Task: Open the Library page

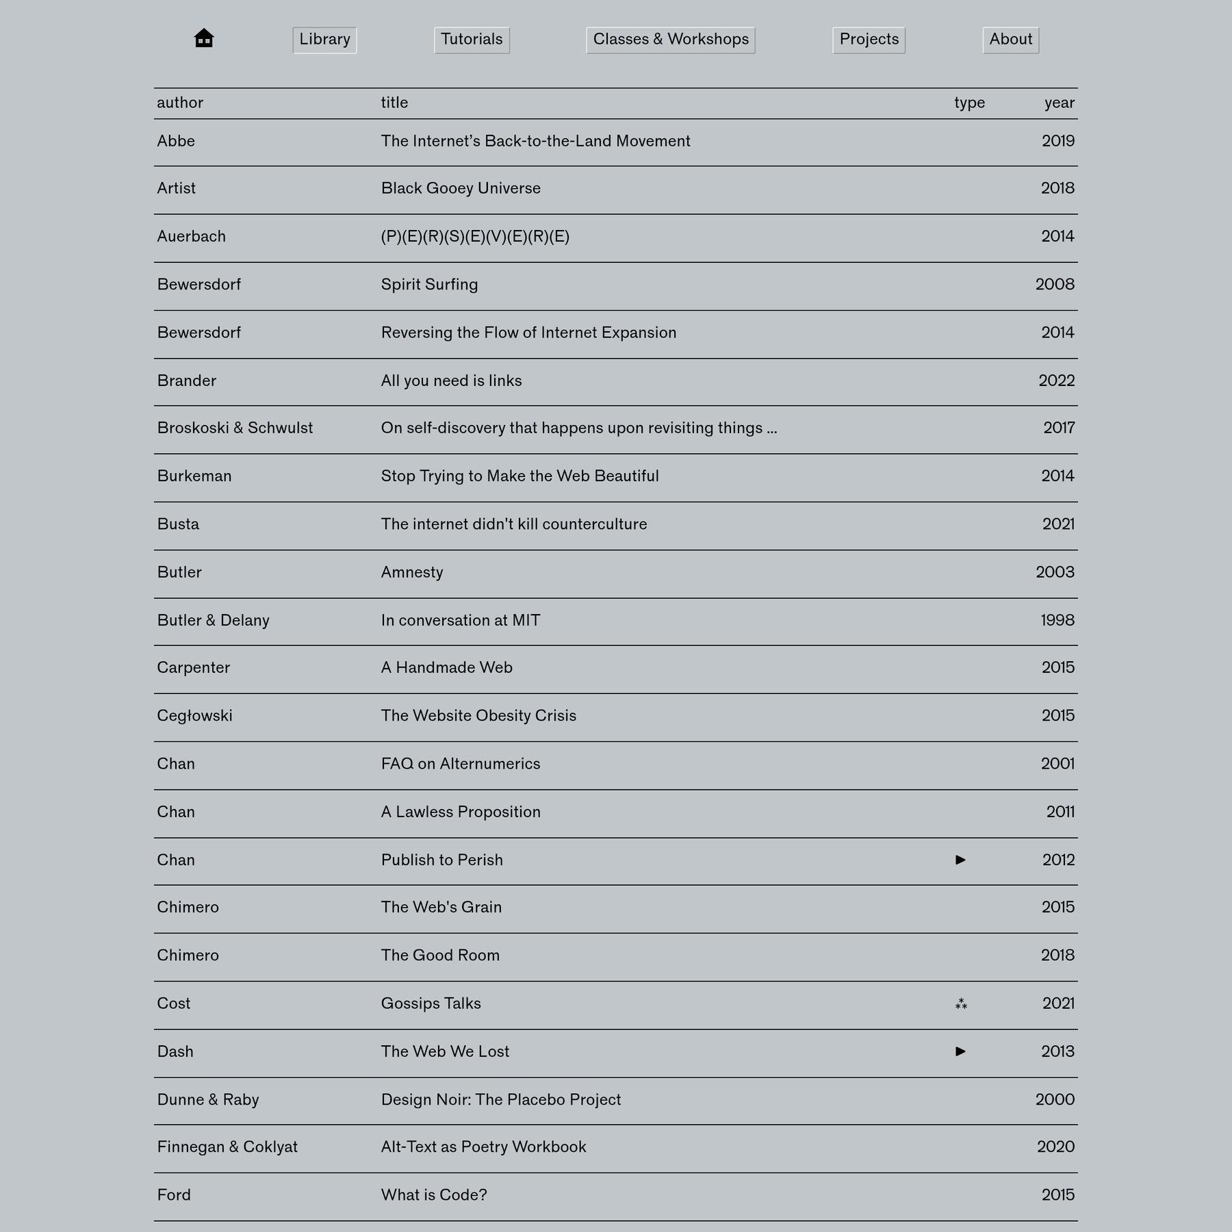Action: coord(324,39)
